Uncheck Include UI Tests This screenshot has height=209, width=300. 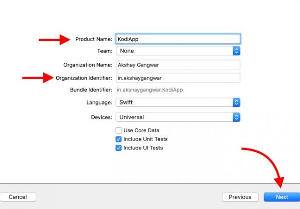pyautogui.click(x=119, y=148)
